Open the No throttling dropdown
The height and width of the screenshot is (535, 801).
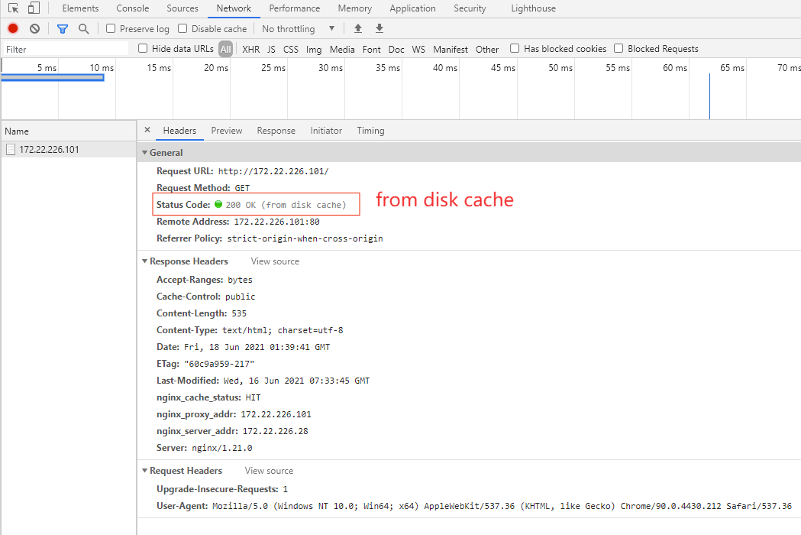[299, 28]
